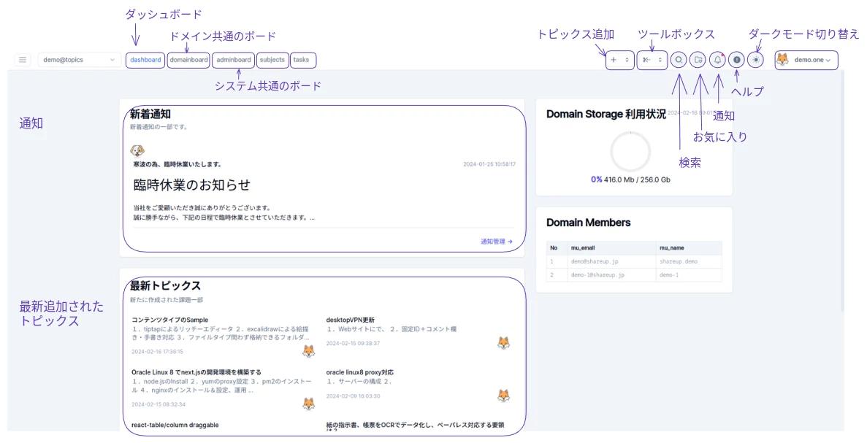Switch to the adminboard tab
Image resolution: width=867 pixels, height=443 pixels.
[233, 60]
